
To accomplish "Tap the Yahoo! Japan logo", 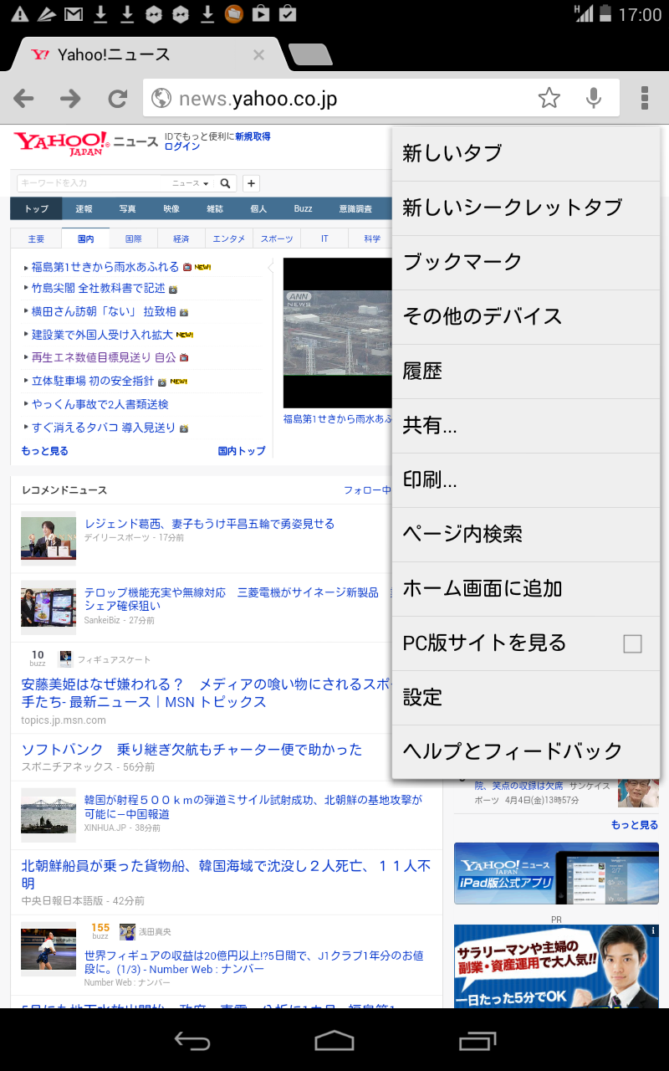I will point(61,143).
